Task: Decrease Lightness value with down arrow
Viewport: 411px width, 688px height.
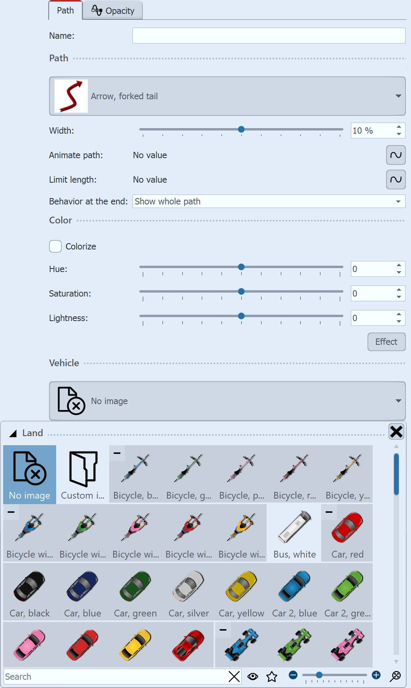Action: [x=399, y=321]
